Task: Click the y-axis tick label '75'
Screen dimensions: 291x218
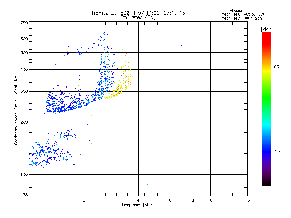Action: point(25,195)
